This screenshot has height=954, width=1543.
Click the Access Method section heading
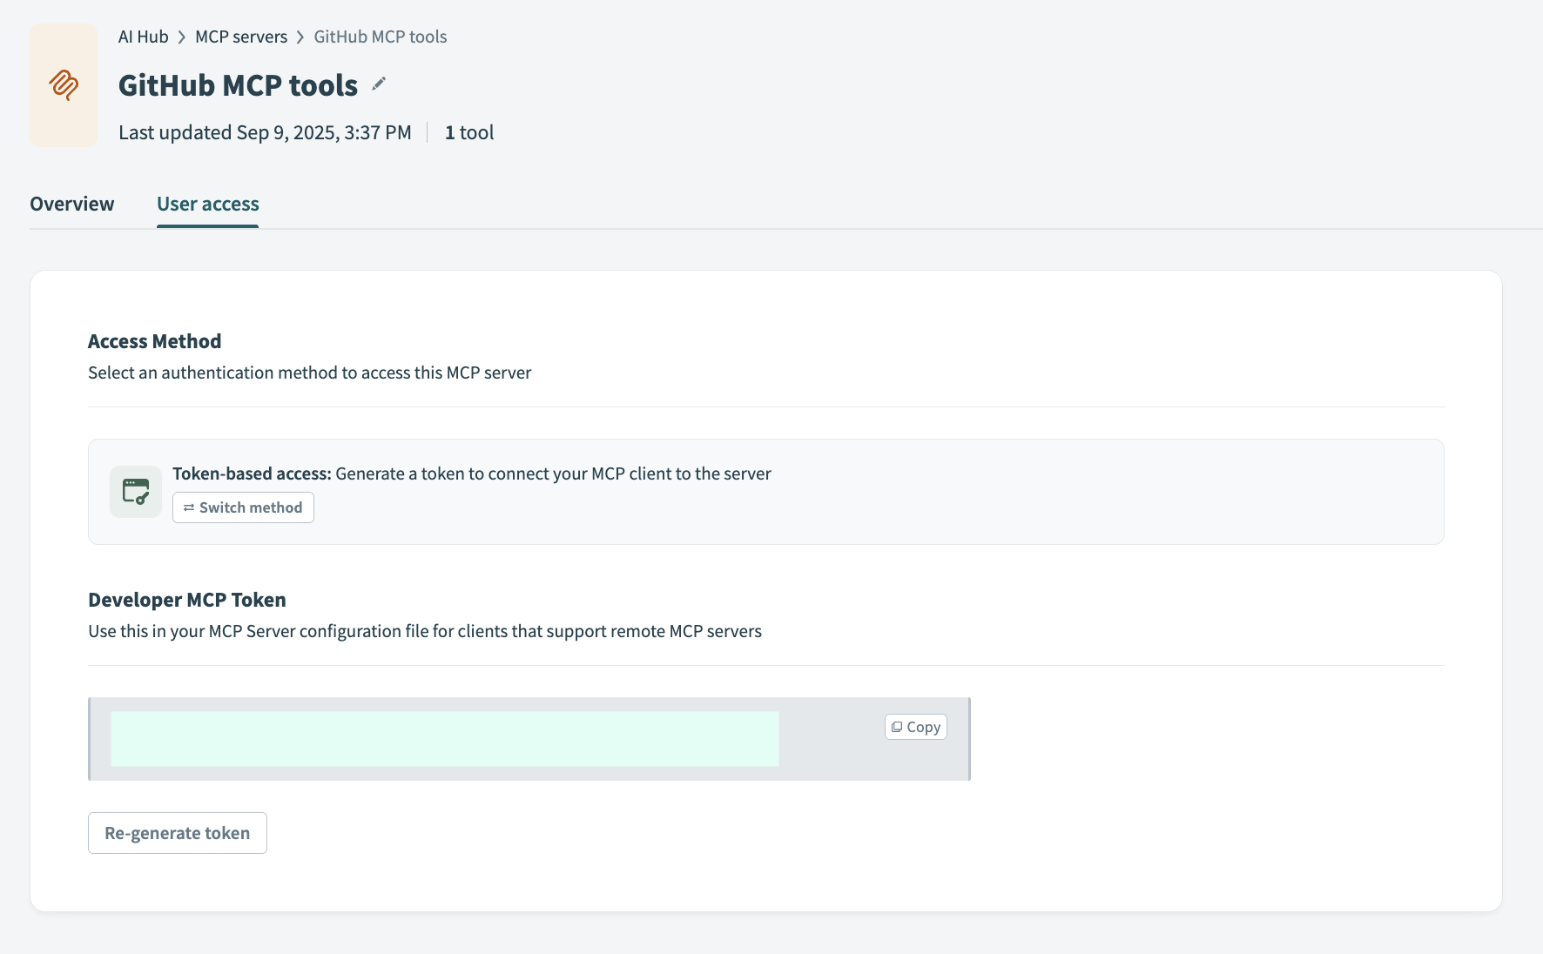tap(154, 341)
